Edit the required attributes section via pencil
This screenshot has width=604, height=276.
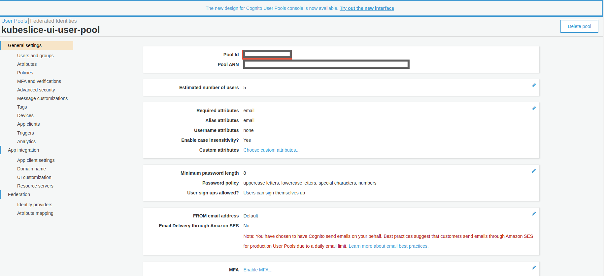[x=534, y=109]
